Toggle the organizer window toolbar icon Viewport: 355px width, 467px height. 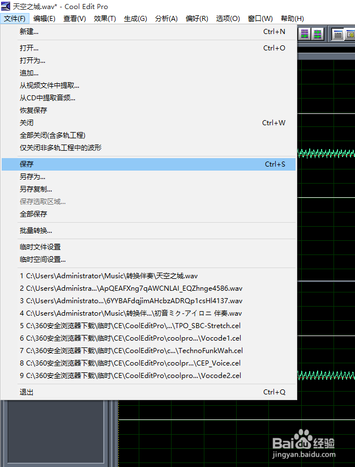(338, 35)
